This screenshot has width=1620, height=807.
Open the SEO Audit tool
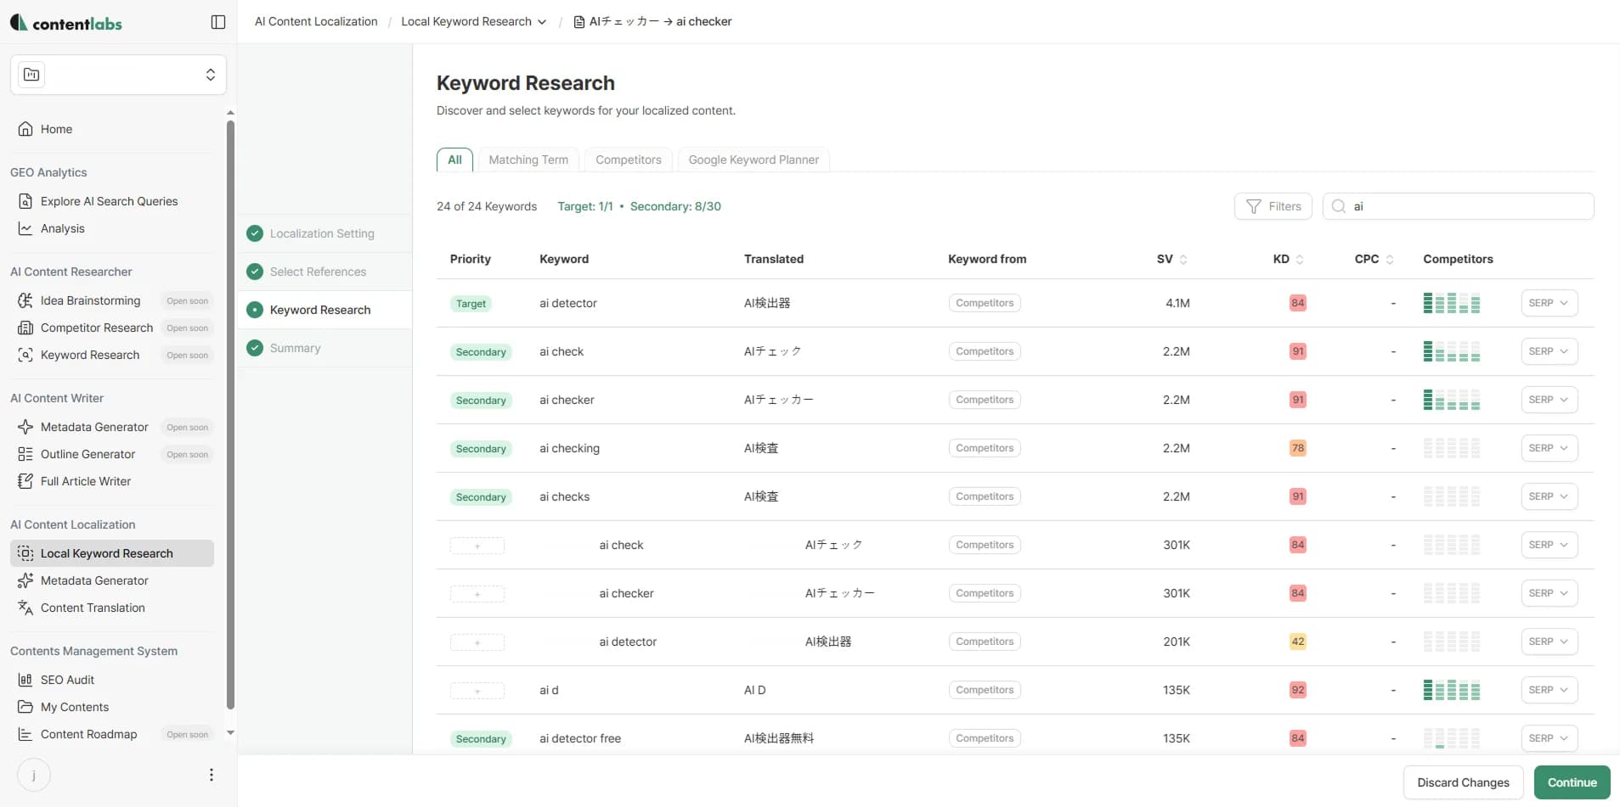[x=67, y=679]
